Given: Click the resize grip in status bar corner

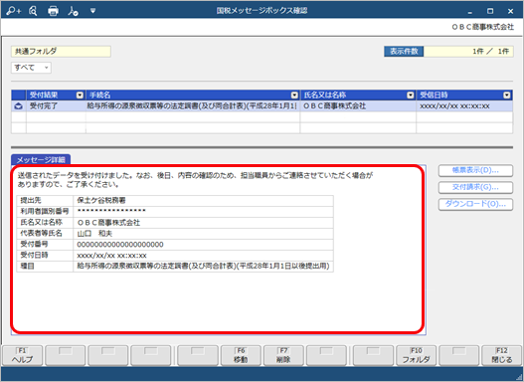Looking at the screenshot, I should click(519, 377).
